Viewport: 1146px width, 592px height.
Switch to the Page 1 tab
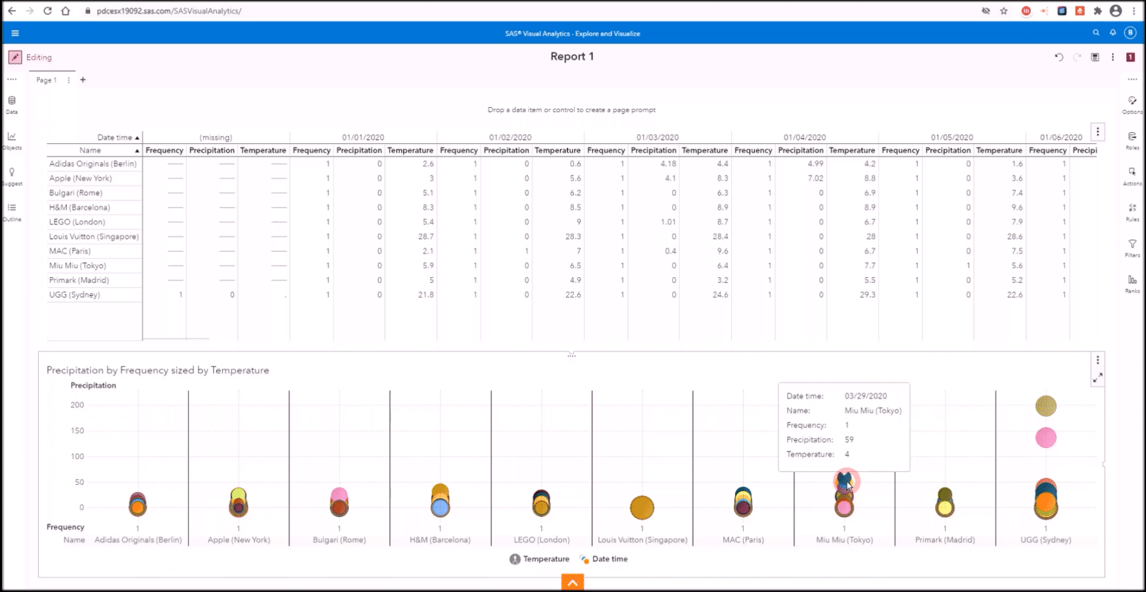tap(46, 80)
